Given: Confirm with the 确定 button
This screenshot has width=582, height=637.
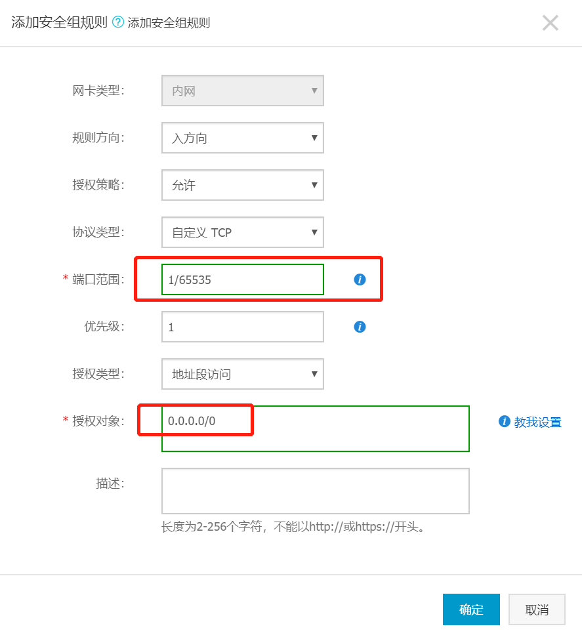Looking at the screenshot, I should [x=472, y=609].
